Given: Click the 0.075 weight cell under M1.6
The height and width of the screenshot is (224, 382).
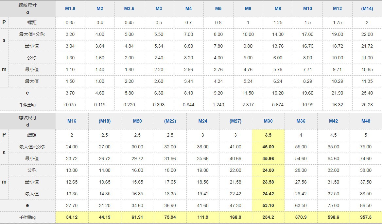Looking at the screenshot, I should click(70, 105).
